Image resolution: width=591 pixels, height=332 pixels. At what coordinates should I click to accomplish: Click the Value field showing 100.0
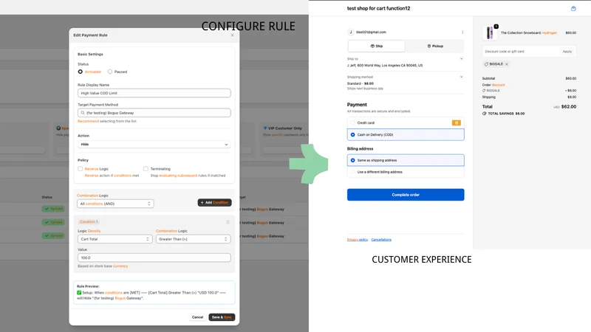tap(154, 257)
